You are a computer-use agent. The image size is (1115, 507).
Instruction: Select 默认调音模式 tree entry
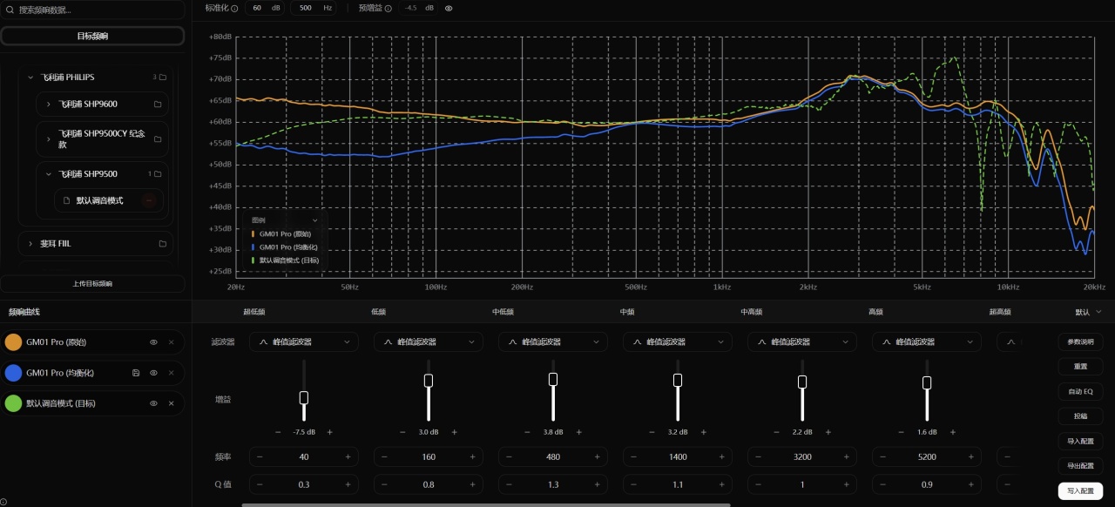108,200
